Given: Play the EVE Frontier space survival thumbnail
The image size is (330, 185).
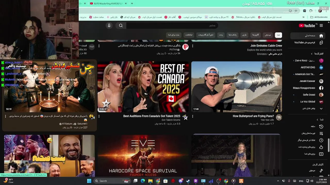Looking at the screenshot, I should click(x=143, y=156).
